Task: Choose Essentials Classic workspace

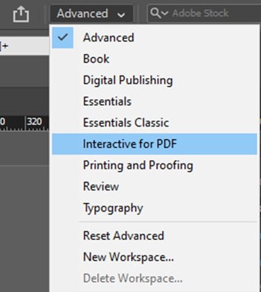Action: [154, 122]
